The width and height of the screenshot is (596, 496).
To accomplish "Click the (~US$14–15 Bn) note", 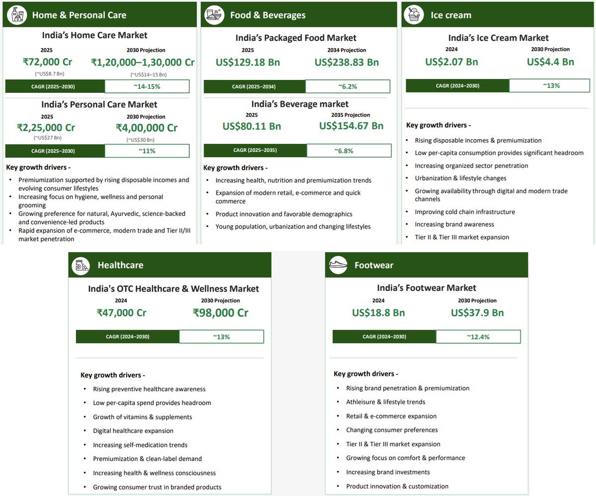I will pyautogui.click(x=149, y=74).
